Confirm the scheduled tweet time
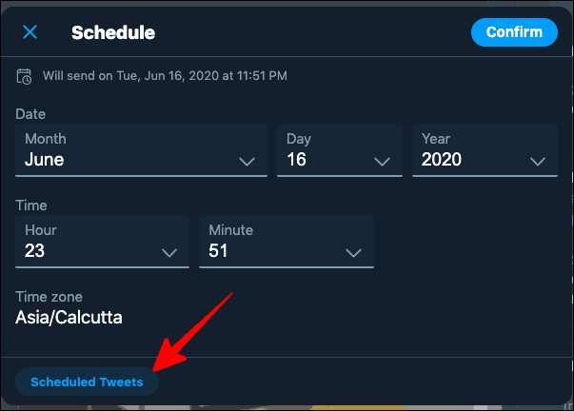 point(514,32)
